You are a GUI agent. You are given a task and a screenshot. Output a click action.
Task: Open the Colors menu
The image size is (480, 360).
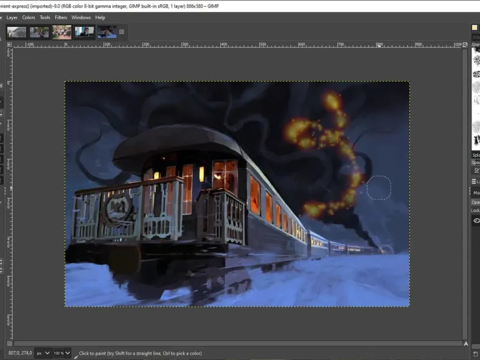pos(29,17)
